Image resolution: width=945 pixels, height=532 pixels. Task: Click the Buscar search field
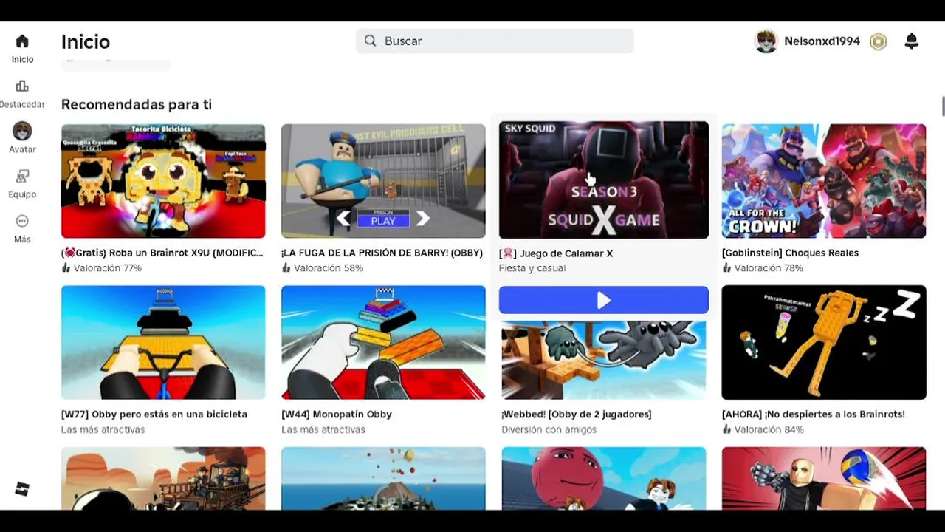click(495, 41)
